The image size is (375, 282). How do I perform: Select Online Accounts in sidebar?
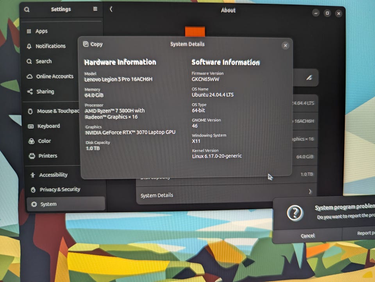[x=55, y=76]
